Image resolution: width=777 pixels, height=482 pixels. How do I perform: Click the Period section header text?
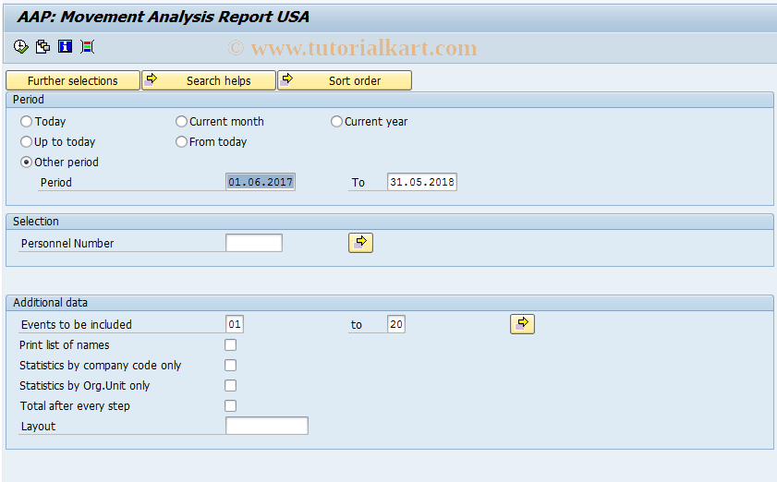[29, 100]
